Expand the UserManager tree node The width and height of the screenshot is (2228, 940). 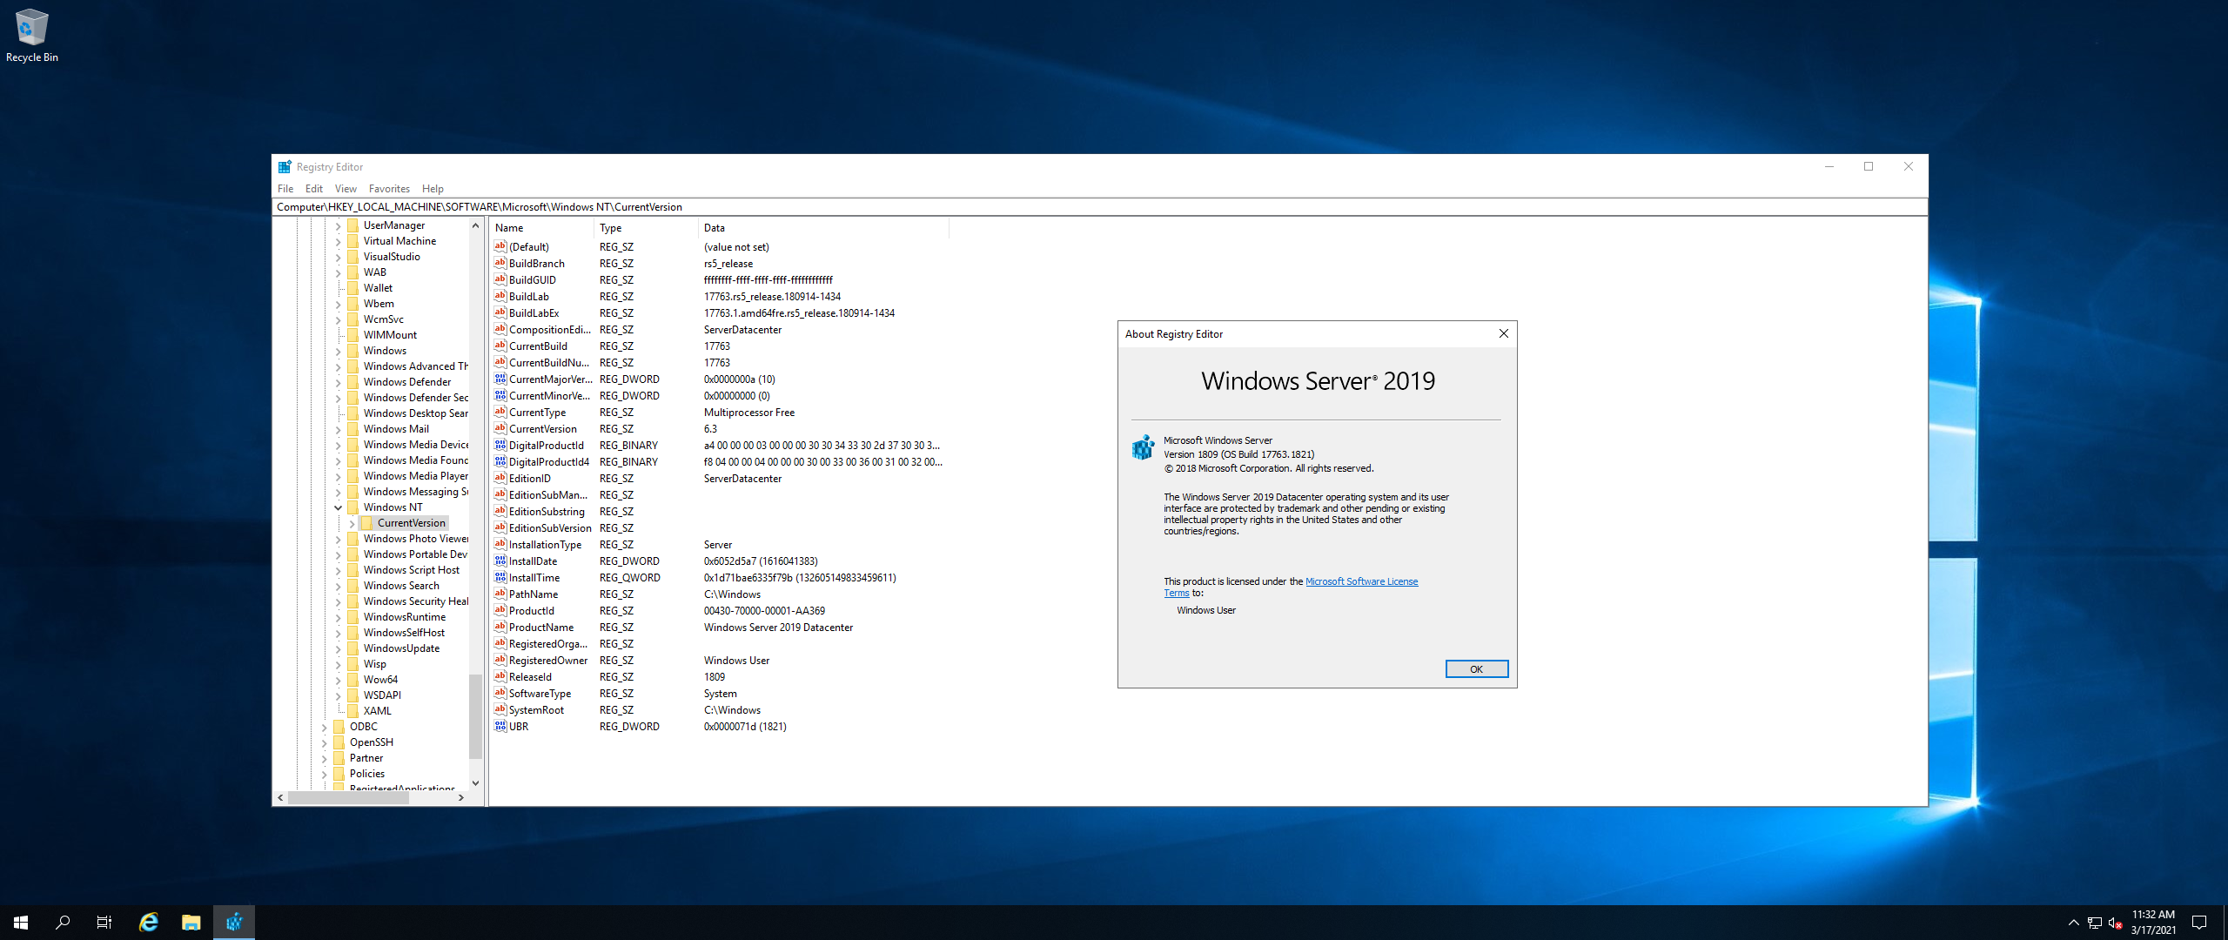click(x=338, y=225)
